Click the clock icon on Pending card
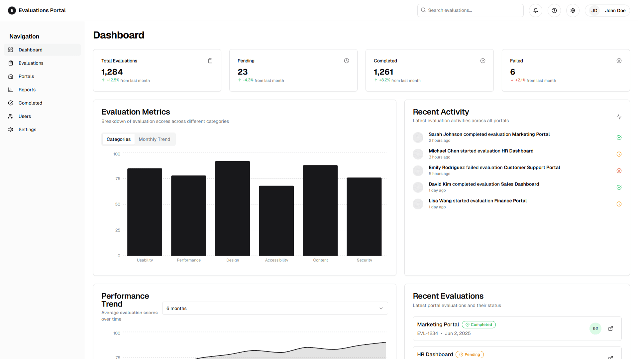The image size is (638, 359). click(347, 61)
